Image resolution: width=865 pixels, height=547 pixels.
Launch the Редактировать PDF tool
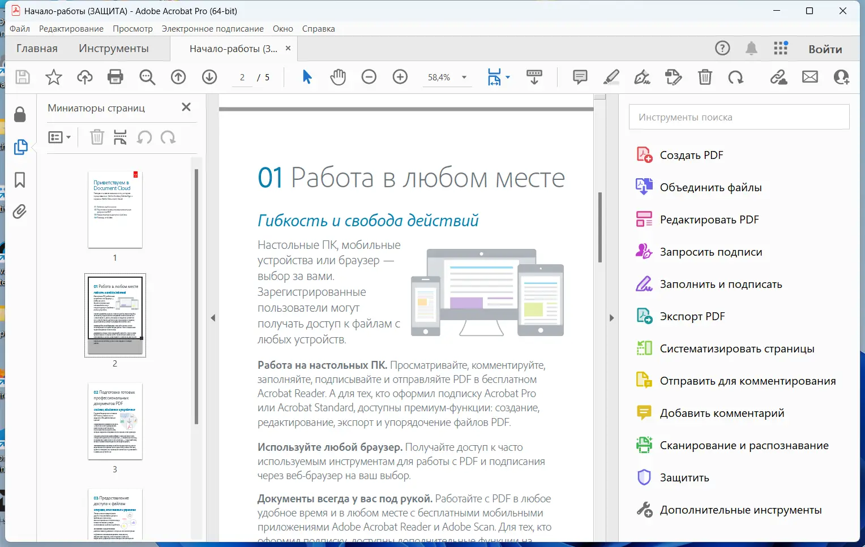697,219
